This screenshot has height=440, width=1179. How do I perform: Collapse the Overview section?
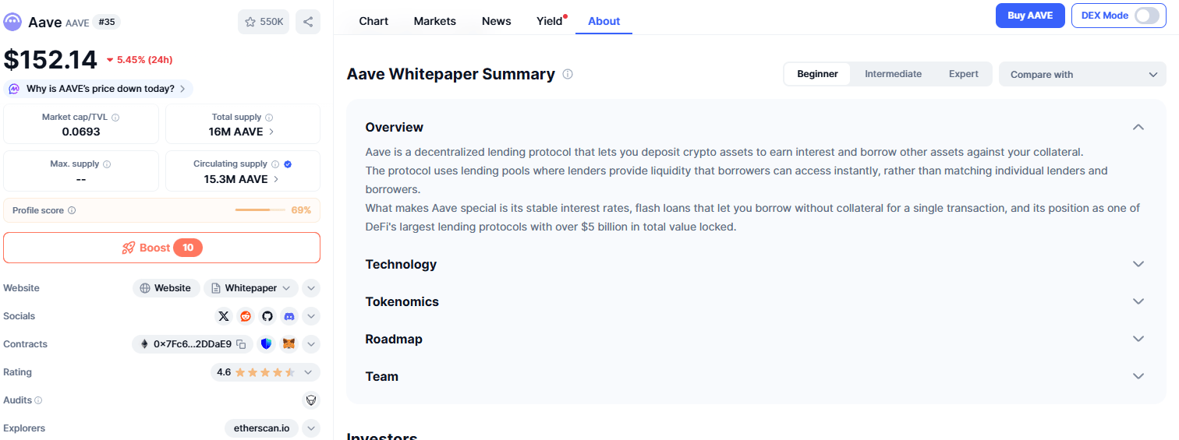coord(1138,127)
